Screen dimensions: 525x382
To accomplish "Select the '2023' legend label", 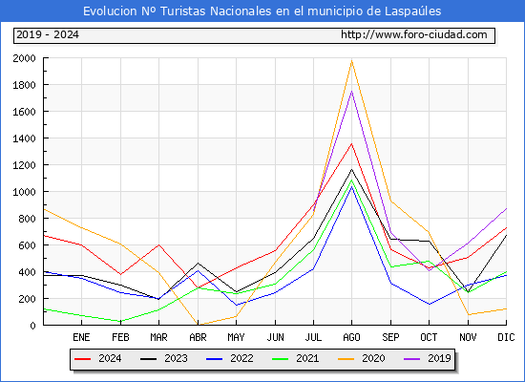I will (176, 358).
